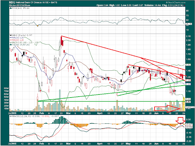Click the National Bank Of Greece title

(28, 2)
